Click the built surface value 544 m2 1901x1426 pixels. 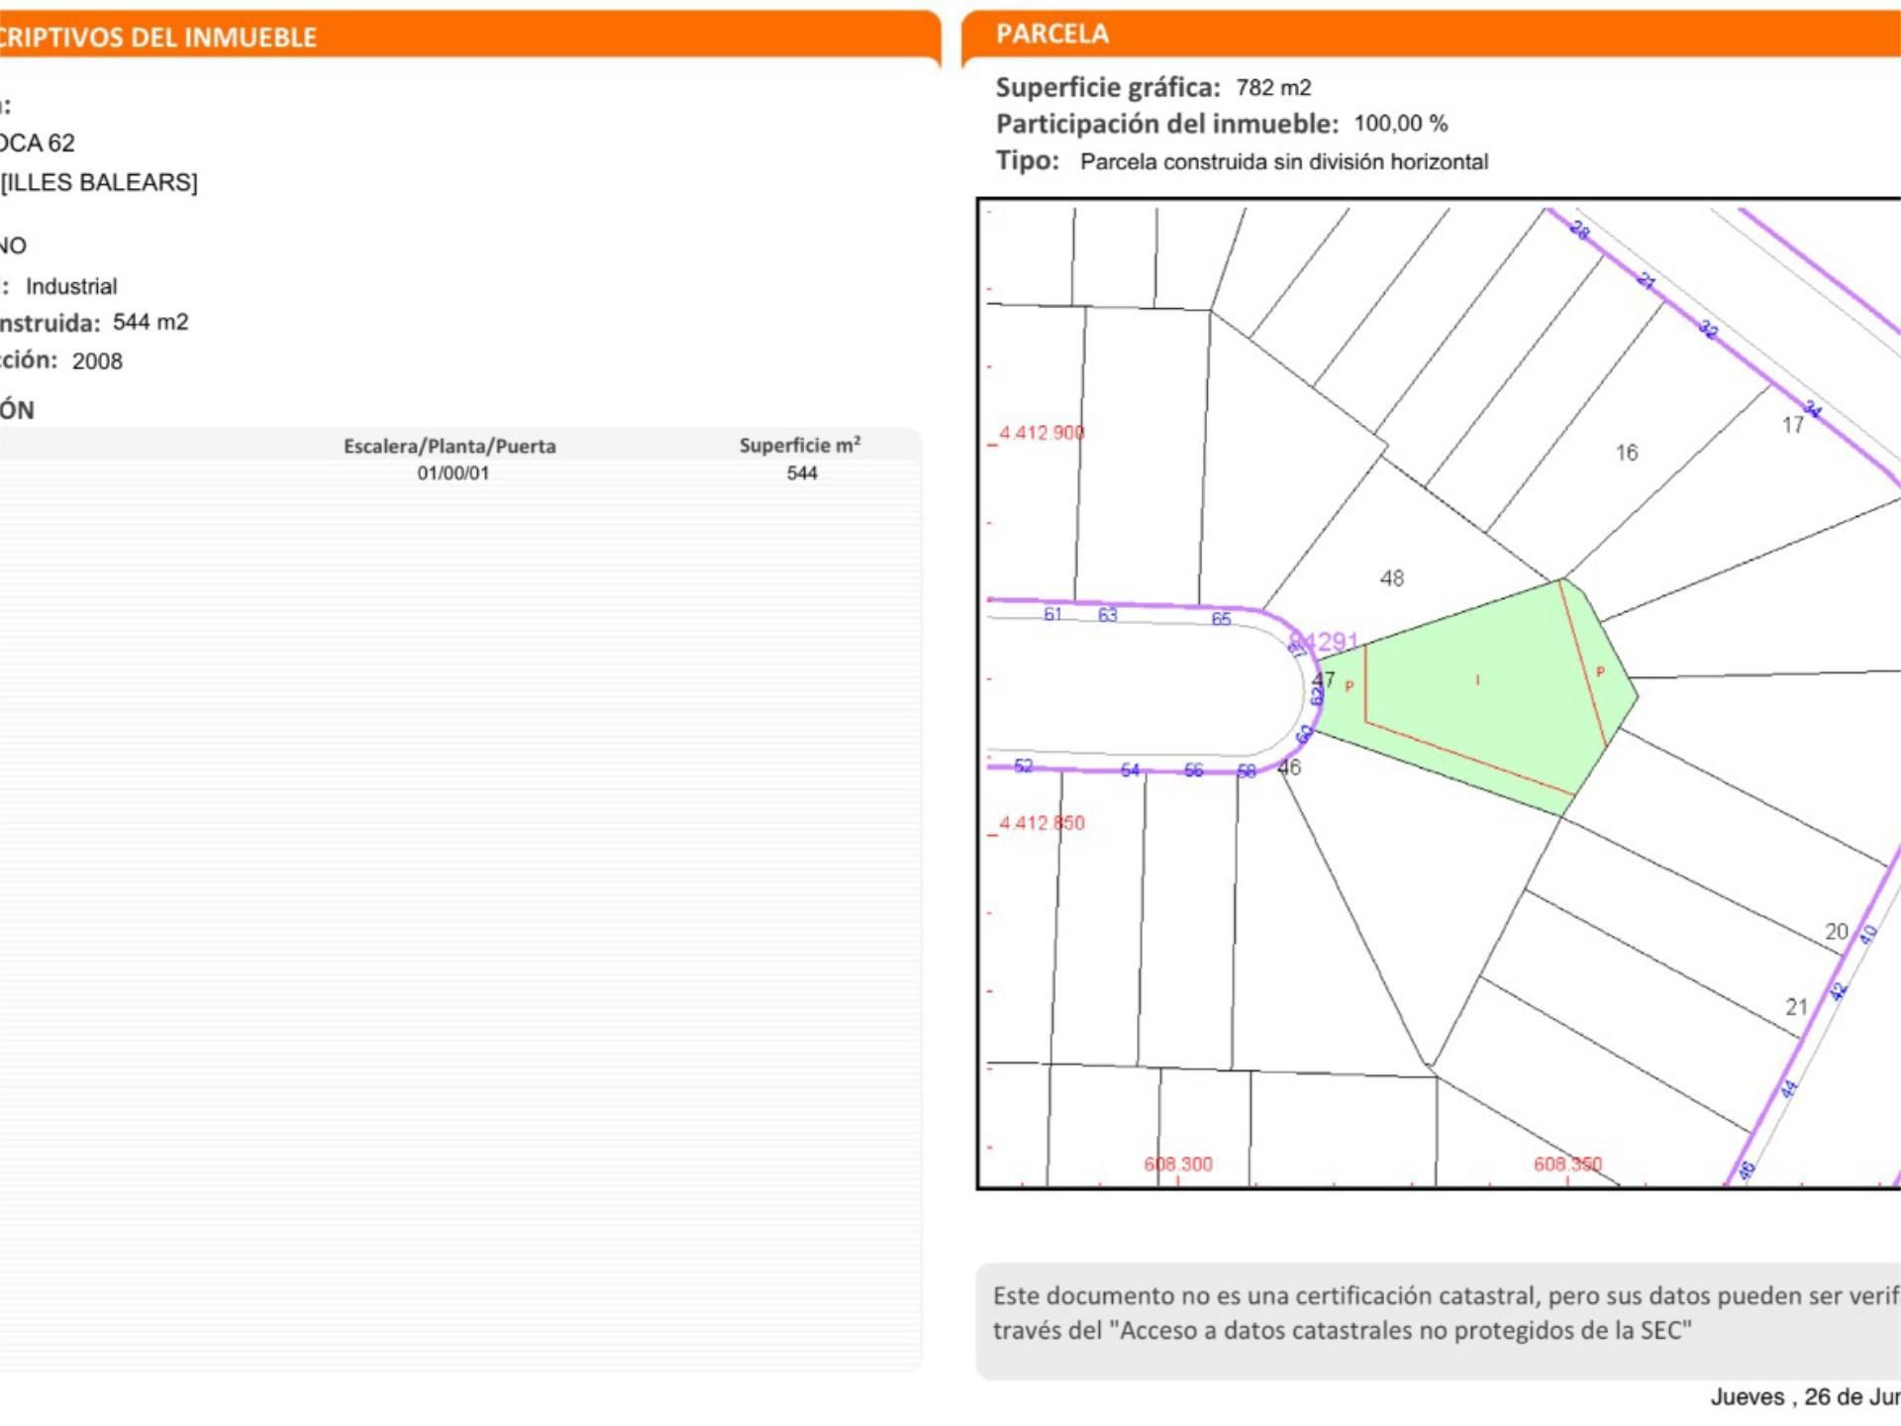point(150,323)
